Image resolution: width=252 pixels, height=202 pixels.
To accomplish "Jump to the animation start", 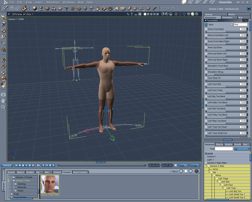I will pos(16,165).
